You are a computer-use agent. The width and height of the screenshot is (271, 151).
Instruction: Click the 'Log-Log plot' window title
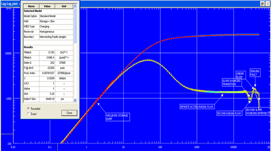(10, 4)
